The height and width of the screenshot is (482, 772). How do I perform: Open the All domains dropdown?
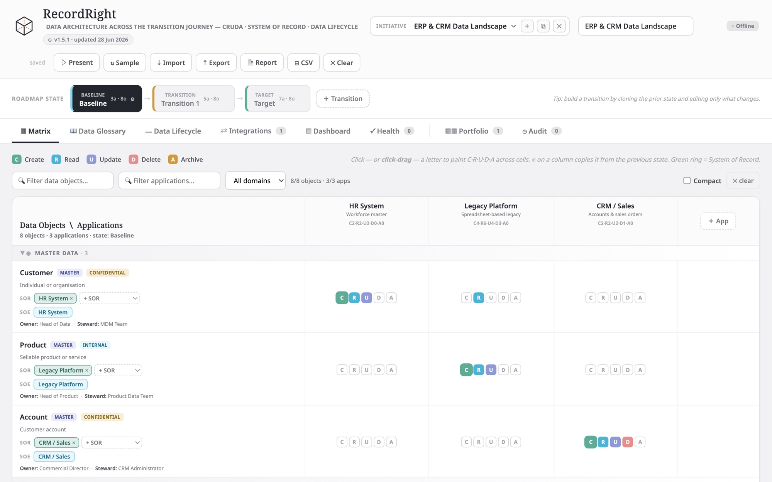[256, 180]
